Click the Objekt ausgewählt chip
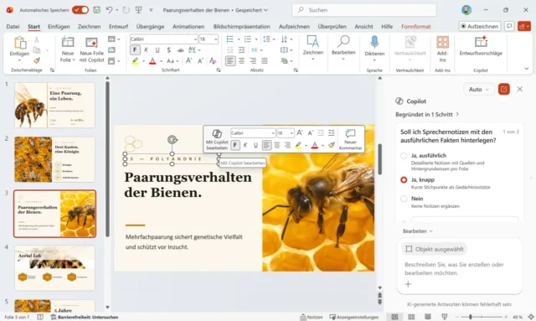Screen dimensions: 536x321 pos(434,249)
